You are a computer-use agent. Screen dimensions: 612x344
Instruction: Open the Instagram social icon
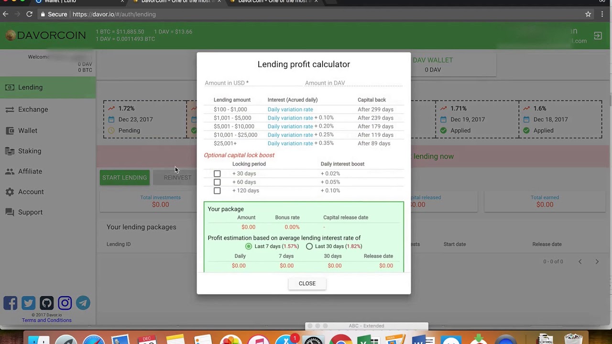(65, 303)
